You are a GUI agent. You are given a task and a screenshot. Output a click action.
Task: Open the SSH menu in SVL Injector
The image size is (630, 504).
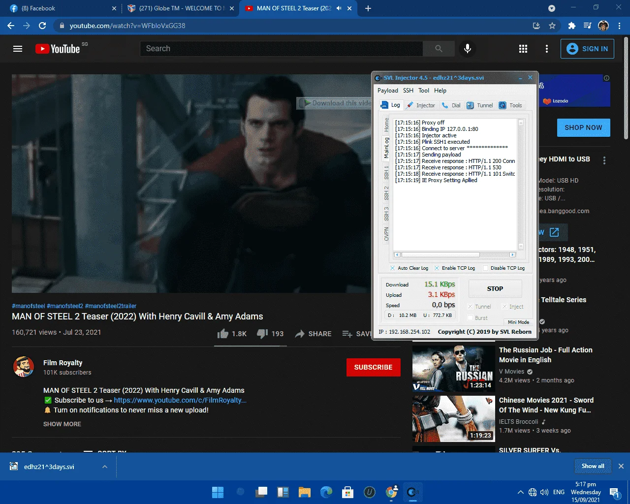(x=408, y=91)
